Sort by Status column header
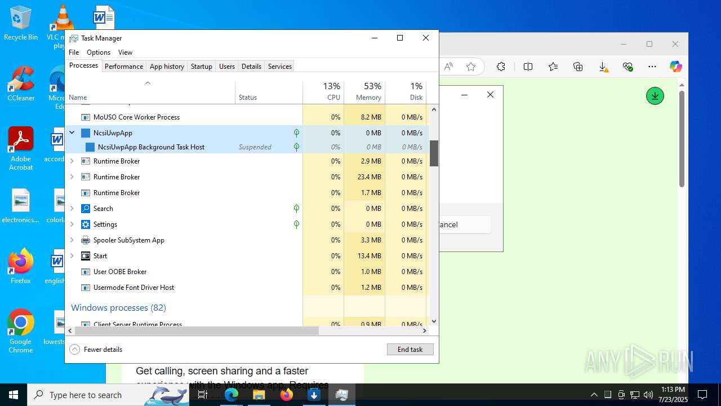Viewport: 721px width, 406px height. (x=269, y=92)
